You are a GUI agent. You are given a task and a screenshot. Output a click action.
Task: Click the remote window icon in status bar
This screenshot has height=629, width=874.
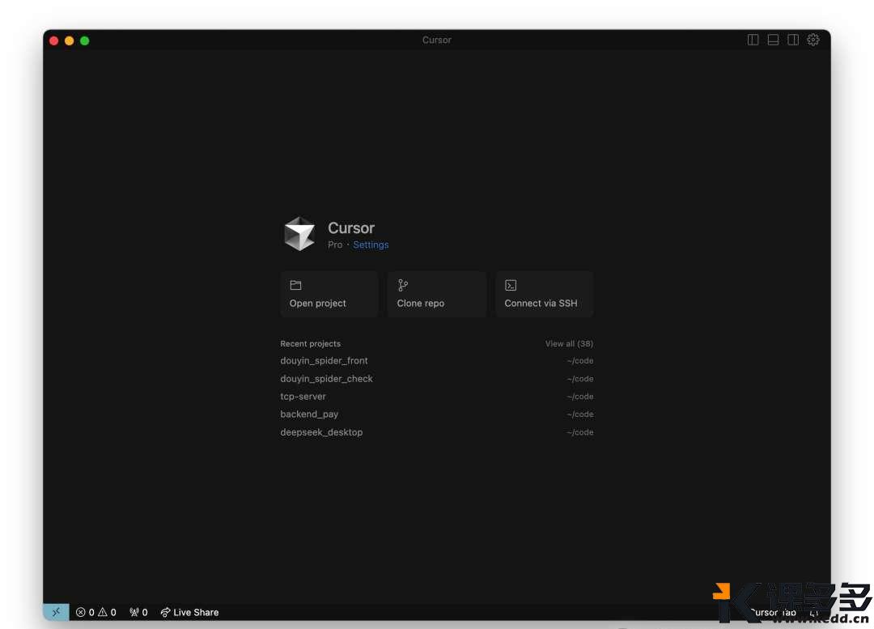click(56, 612)
